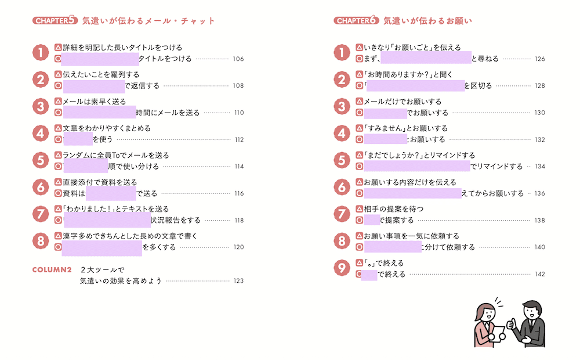The image size is (580, 360).
Task: Select number 3 badge in Chapter 5 list
Action: (41, 107)
